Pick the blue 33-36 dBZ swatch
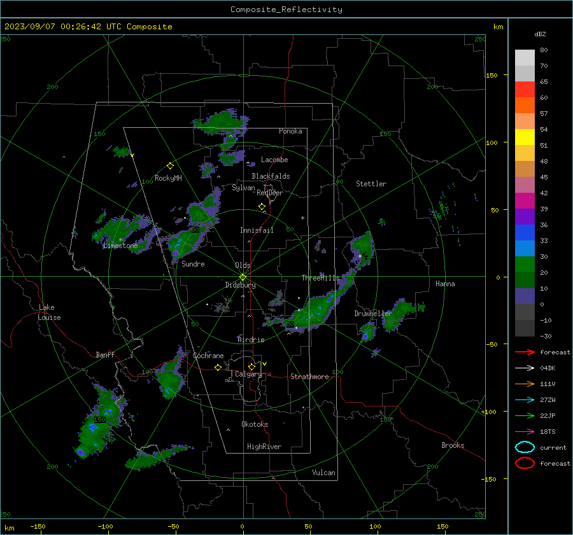This screenshot has height=535, width=573. point(525,233)
